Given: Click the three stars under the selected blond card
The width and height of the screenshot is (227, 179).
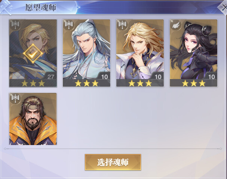Looking at the screenshot, I should (33, 83).
